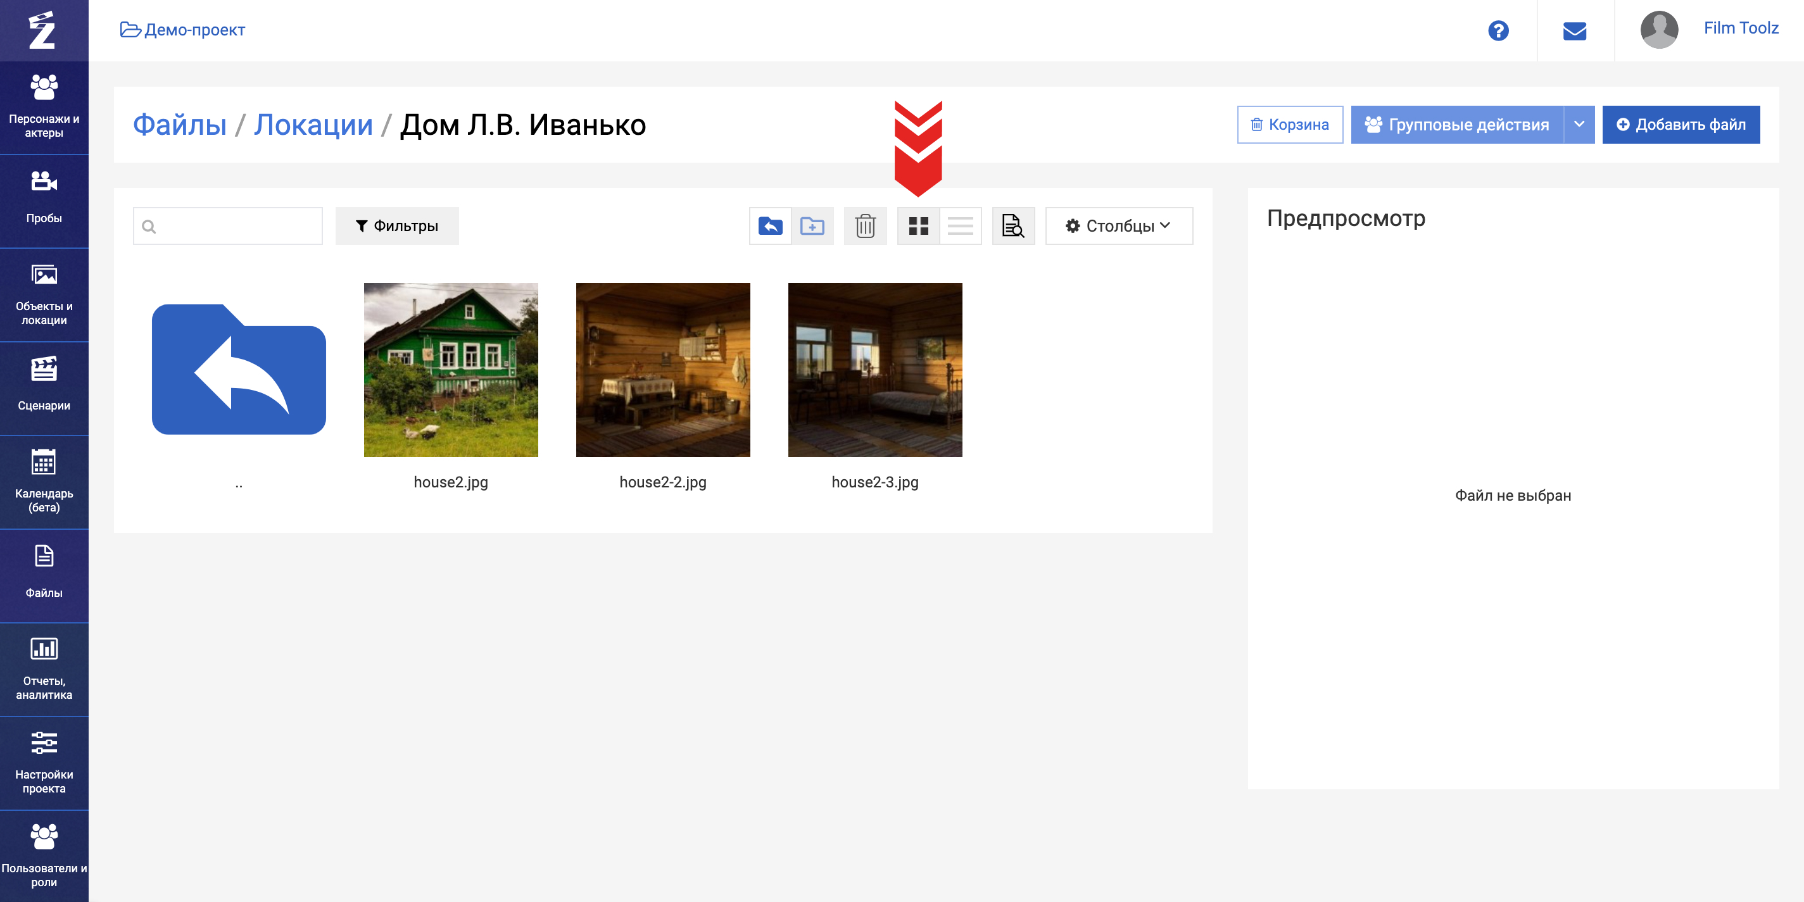Click the Film Toolz logo icon
This screenshot has width=1804, height=902.
click(42, 30)
